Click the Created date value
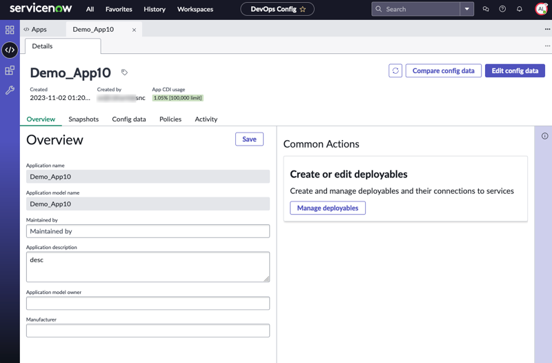The width and height of the screenshot is (552, 363). 60,98
